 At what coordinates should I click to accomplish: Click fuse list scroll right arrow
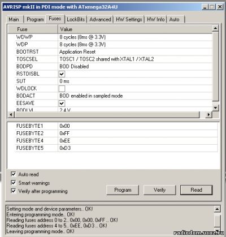click(x=208, y=114)
